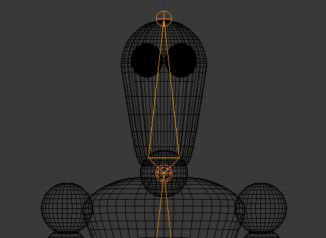Click empty grid background left of head
Viewport: 326px width, 238px height.
(63, 83)
